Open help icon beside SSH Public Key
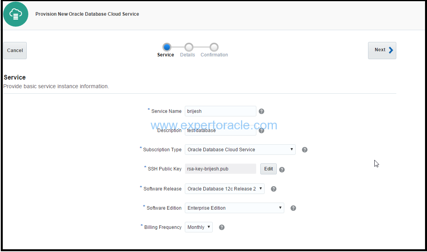The image size is (427, 252). (x=282, y=170)
